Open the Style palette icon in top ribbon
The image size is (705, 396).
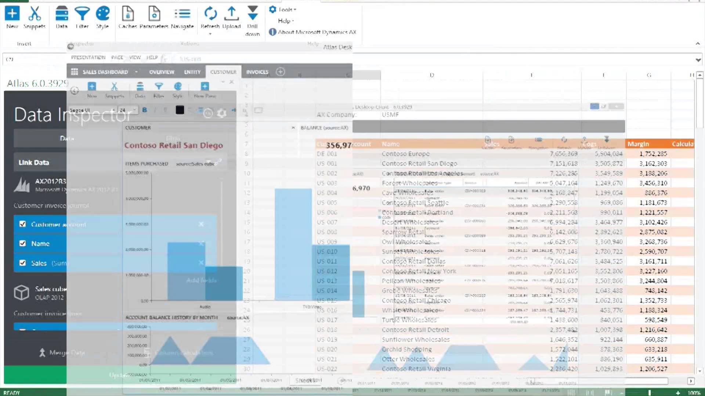click(x=102, y=14)
